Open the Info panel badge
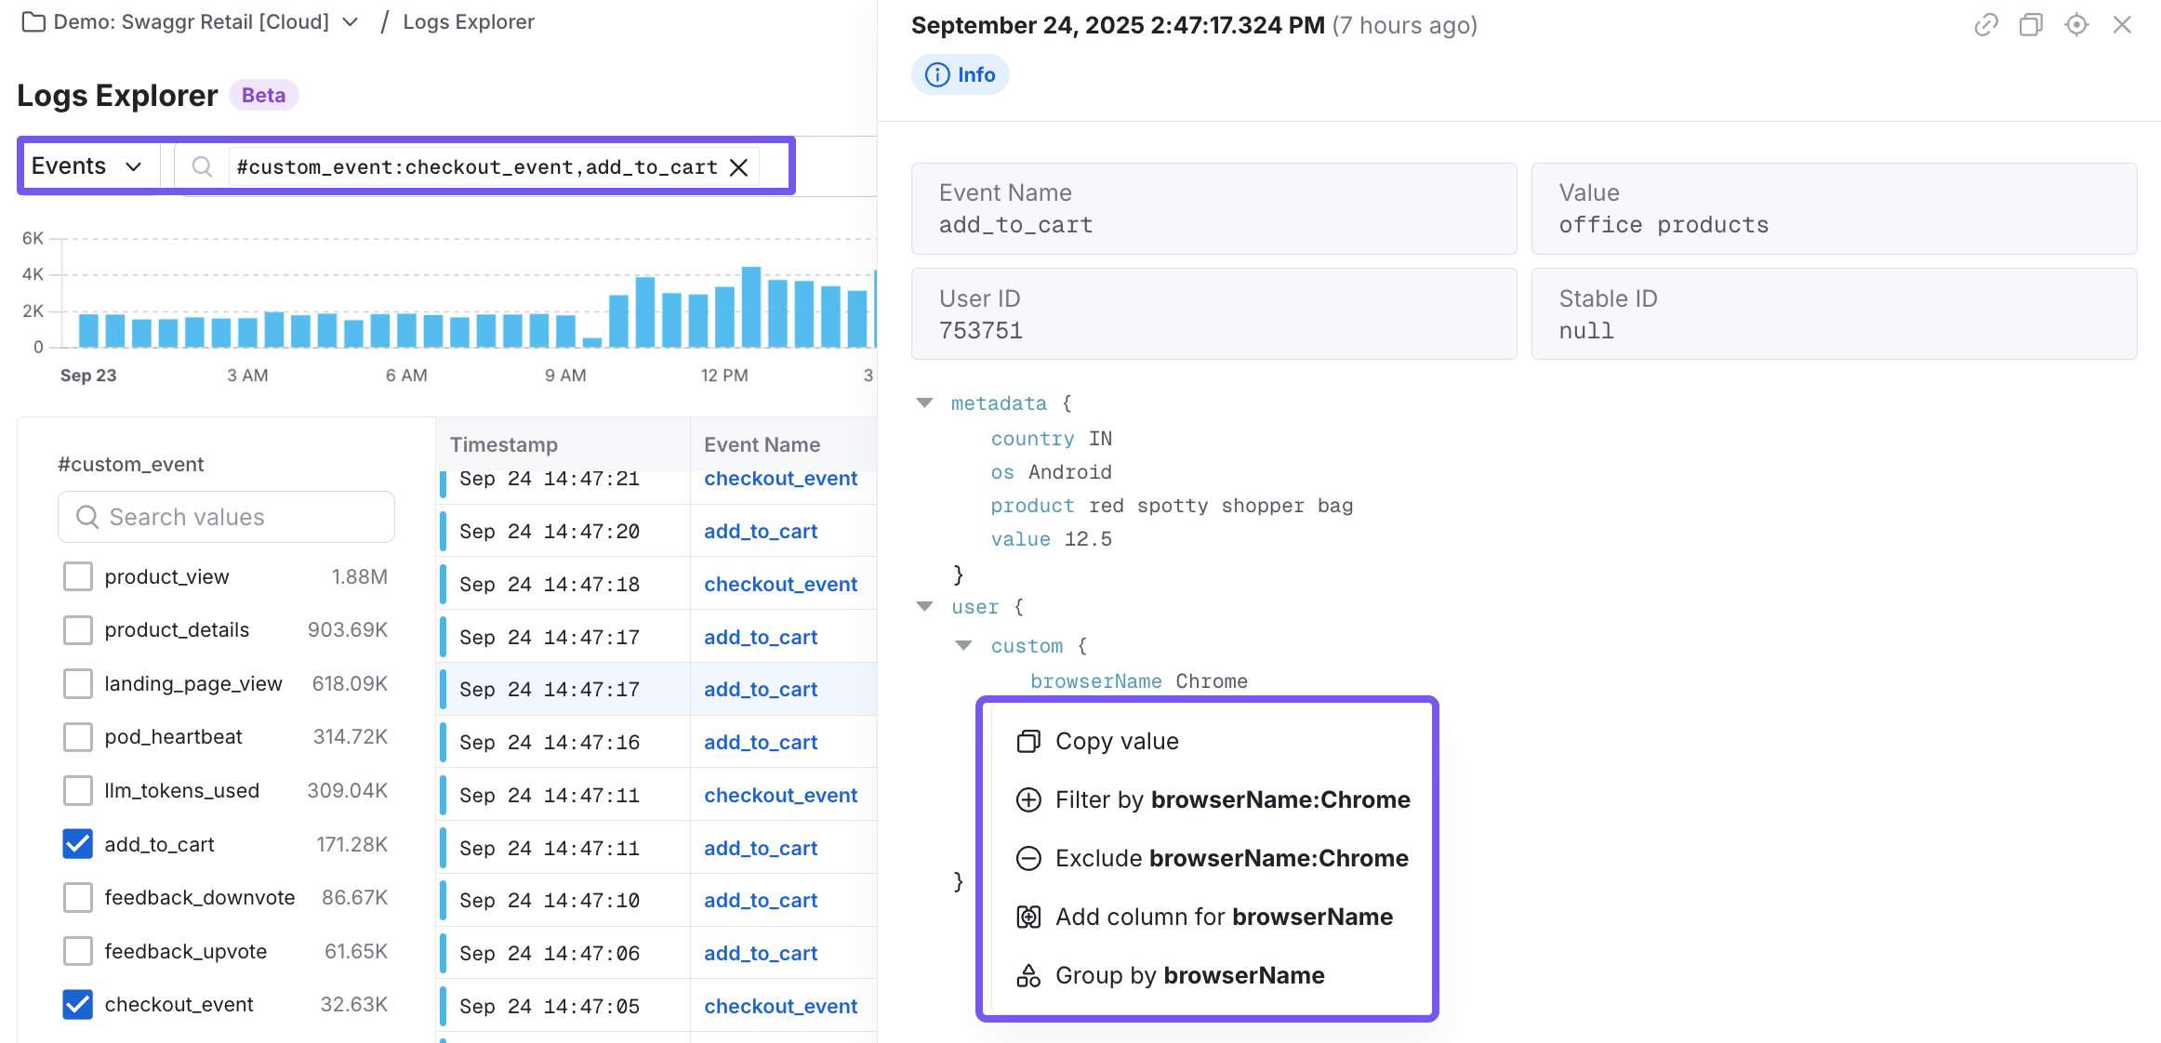This screenshot has height=1043, width=2161. (960, 74)
